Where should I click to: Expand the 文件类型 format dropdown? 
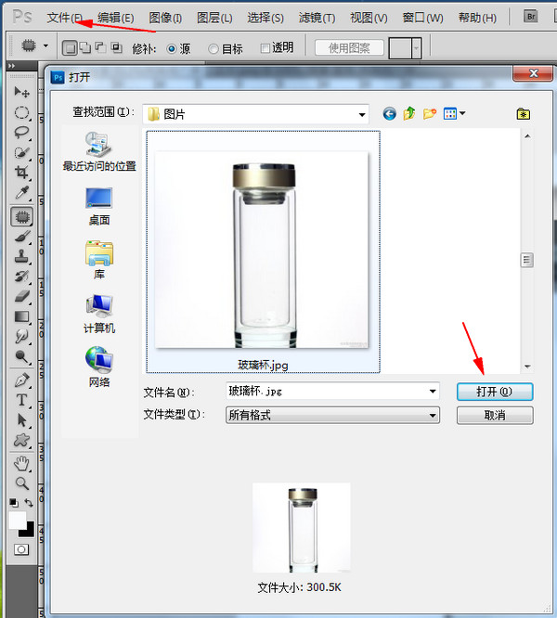coord(433,416)
